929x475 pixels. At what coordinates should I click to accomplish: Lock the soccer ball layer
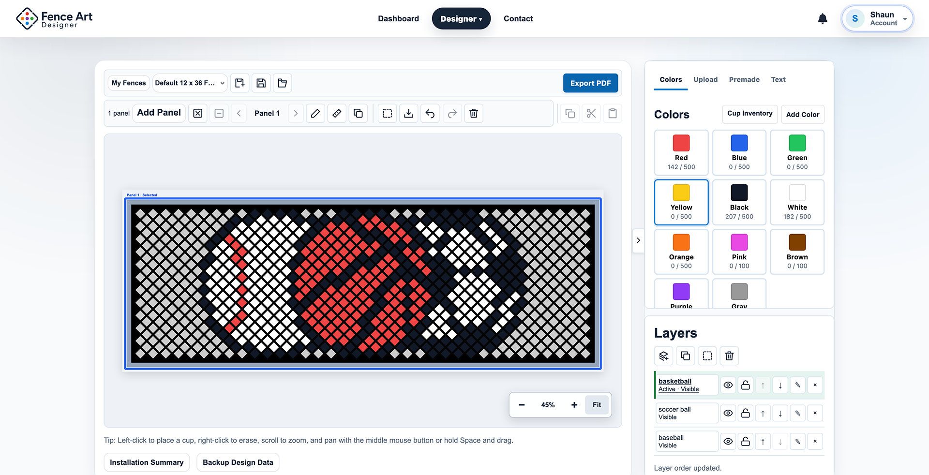pos(746,413)
